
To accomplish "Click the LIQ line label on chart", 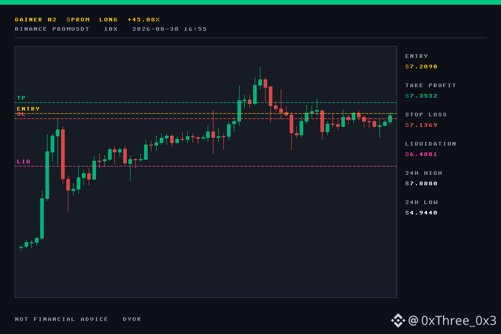I will [x=23, y=161].
